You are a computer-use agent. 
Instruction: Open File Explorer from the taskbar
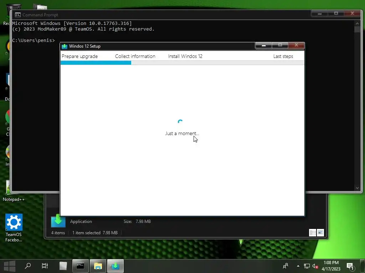(98, 266)
